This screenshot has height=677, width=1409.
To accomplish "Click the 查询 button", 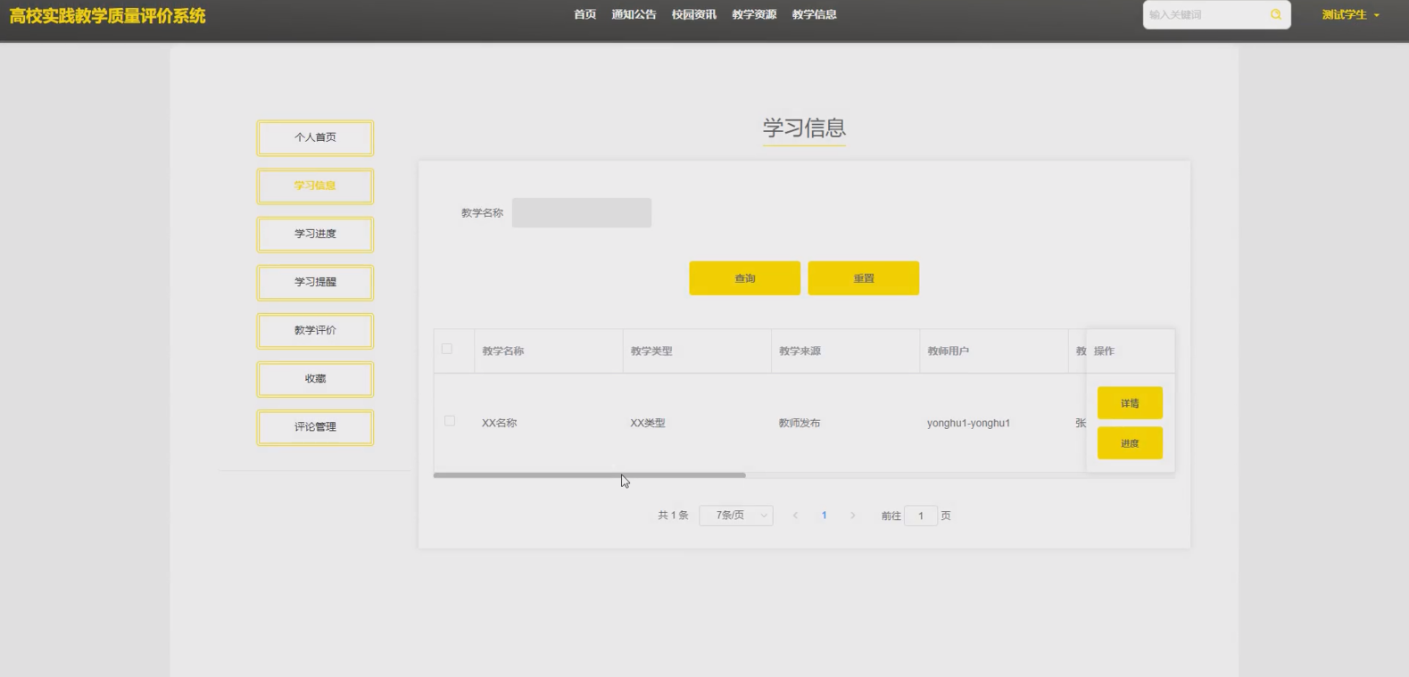I will 744,278.
